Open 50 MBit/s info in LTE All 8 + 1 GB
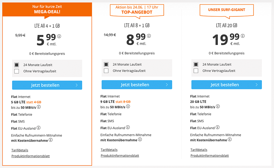 coord(128,107)
